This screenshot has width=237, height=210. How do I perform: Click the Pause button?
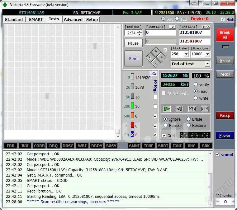pyautogui.click(x=133, y=43)
